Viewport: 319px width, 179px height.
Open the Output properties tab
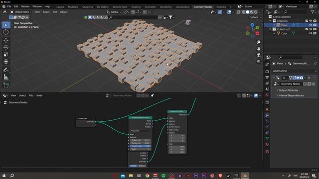click(x=267, y=78)
